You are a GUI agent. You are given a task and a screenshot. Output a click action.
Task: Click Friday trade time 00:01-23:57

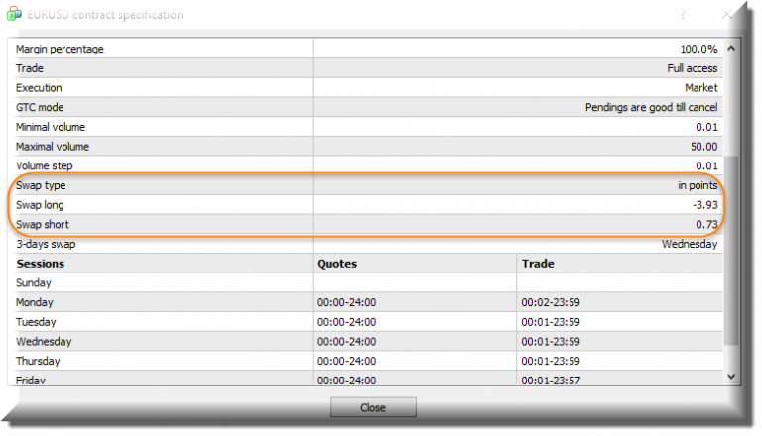tap(551, 381)
